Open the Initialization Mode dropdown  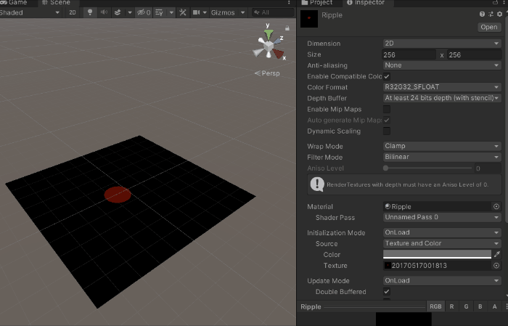[442, 232]
